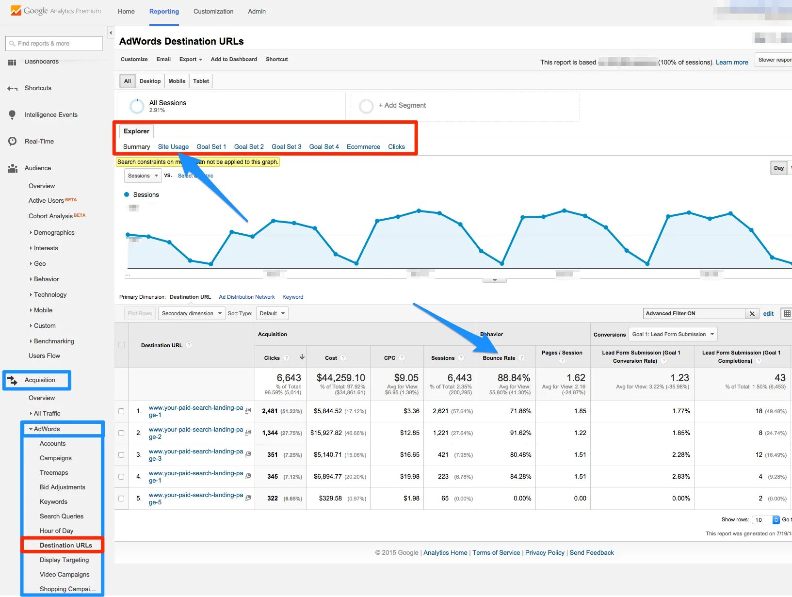Open the Goal 1 Lead Form Submission dropdown
Viewport: 792px width, 597px height.
(673, 334)
